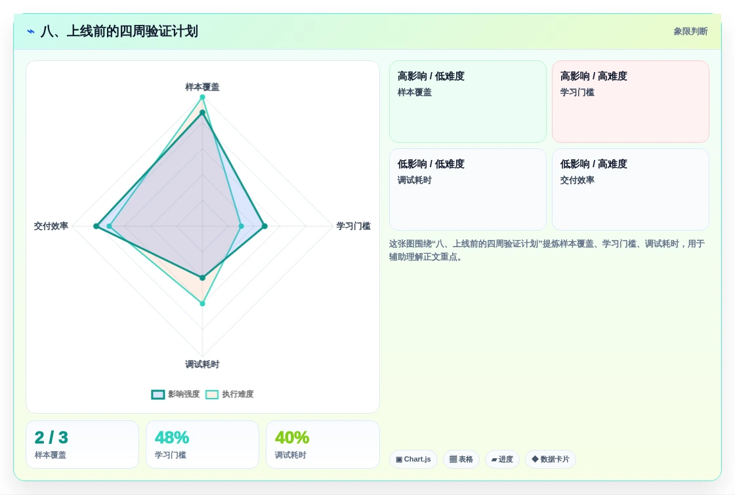Select the 表格 tag chip
This screenshot has width=735, height=495.
(x=461, y=460)
